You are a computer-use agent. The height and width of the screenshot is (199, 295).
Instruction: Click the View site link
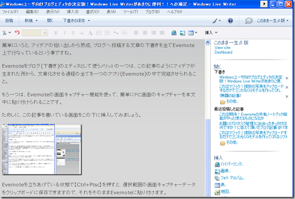[222, 48]
